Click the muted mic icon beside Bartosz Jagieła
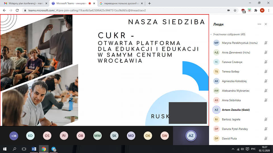Screen dimensions: 273x153 (266, 119)
